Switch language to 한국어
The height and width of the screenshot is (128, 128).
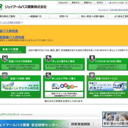coord(100,3)
